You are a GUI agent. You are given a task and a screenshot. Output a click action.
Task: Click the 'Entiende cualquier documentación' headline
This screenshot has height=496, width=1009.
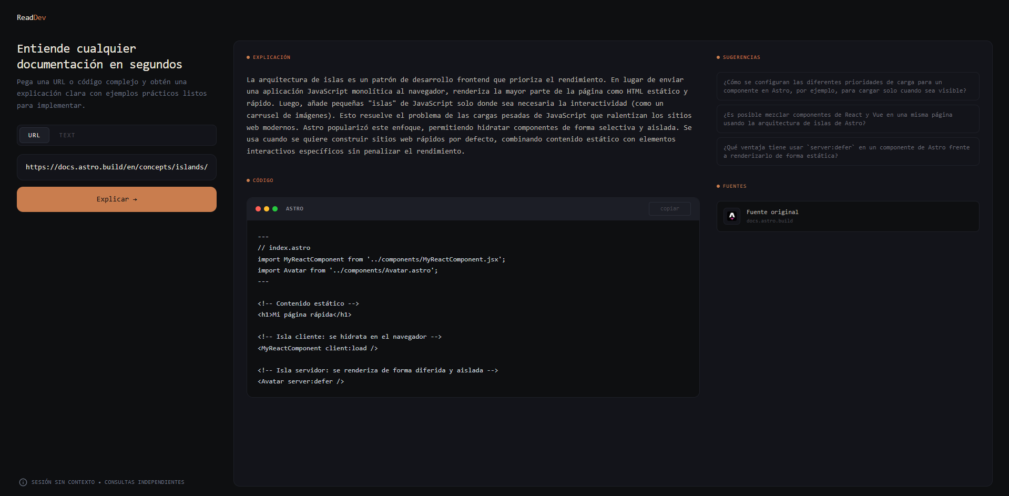(x=100, y=56)
